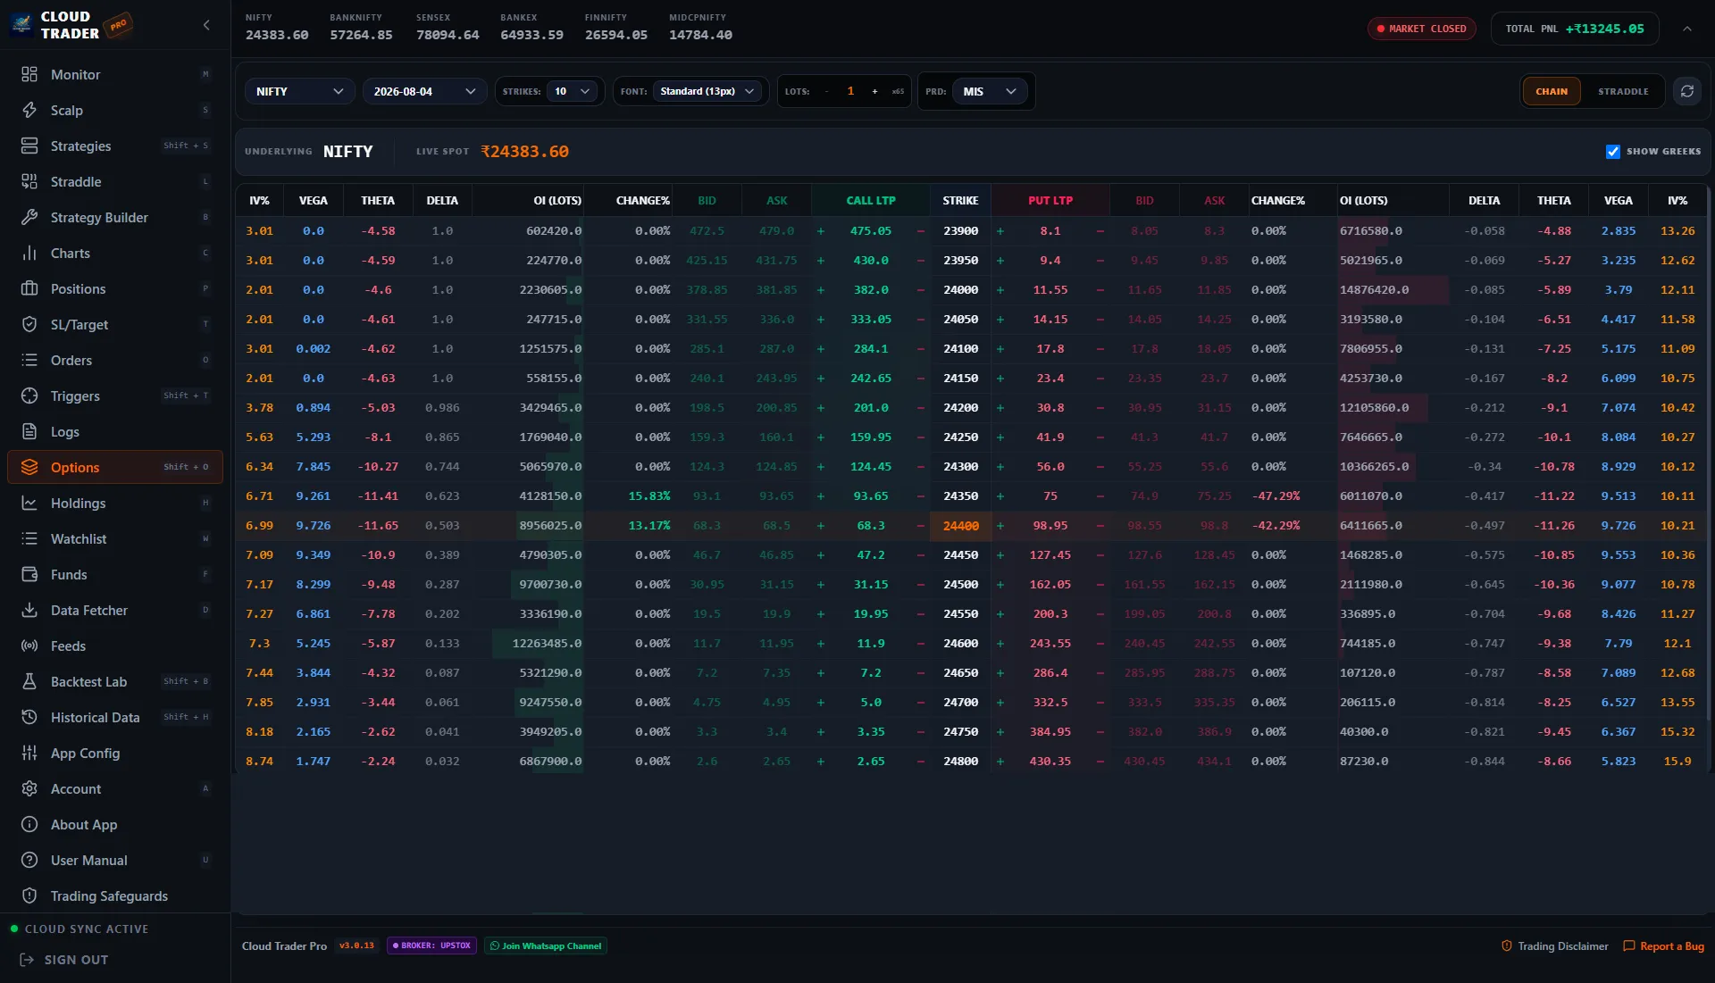
Task: Click the Total PNL indicator
Action: [1574, 29]
